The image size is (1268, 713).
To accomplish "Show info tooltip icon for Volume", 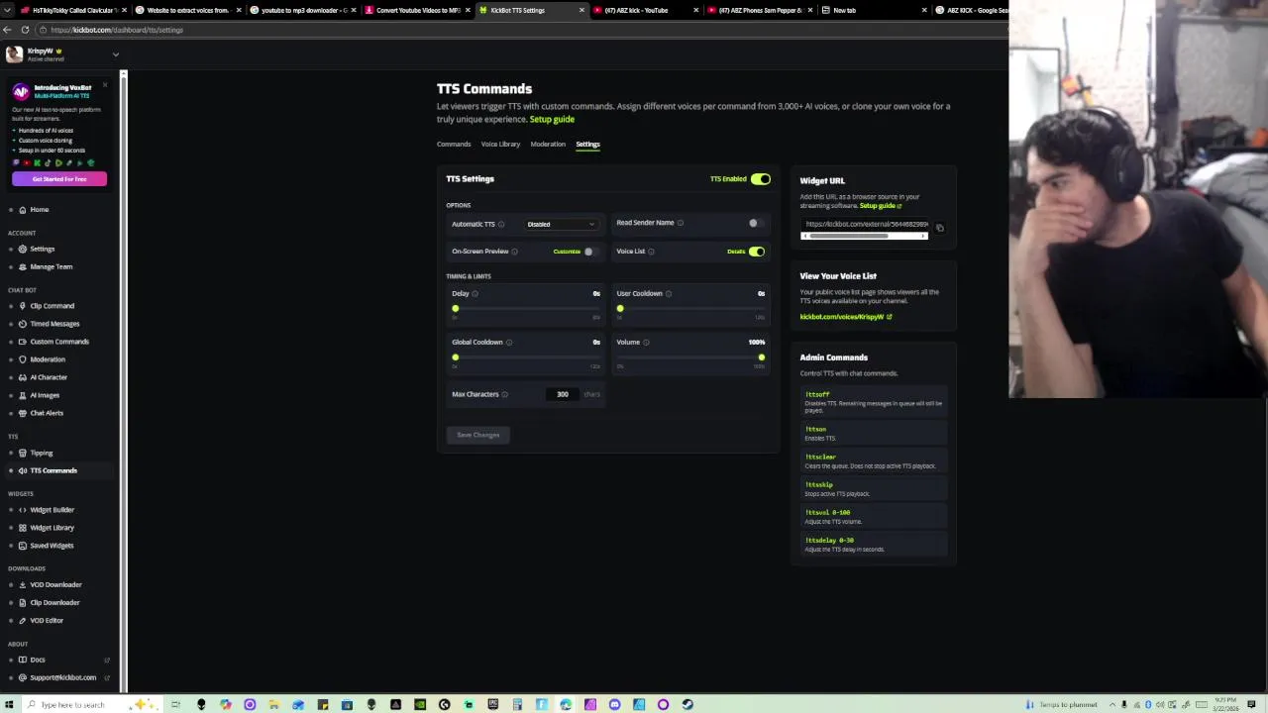I will tap(646, 343).
